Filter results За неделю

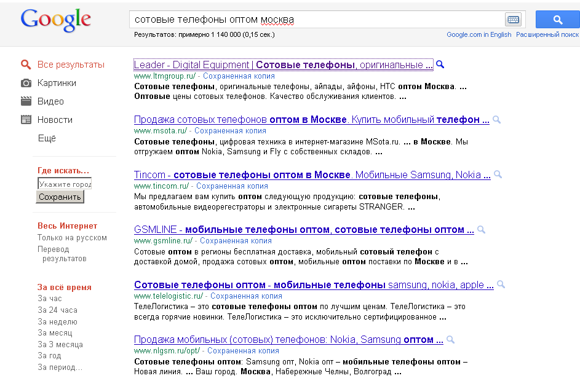coord(57,322)
